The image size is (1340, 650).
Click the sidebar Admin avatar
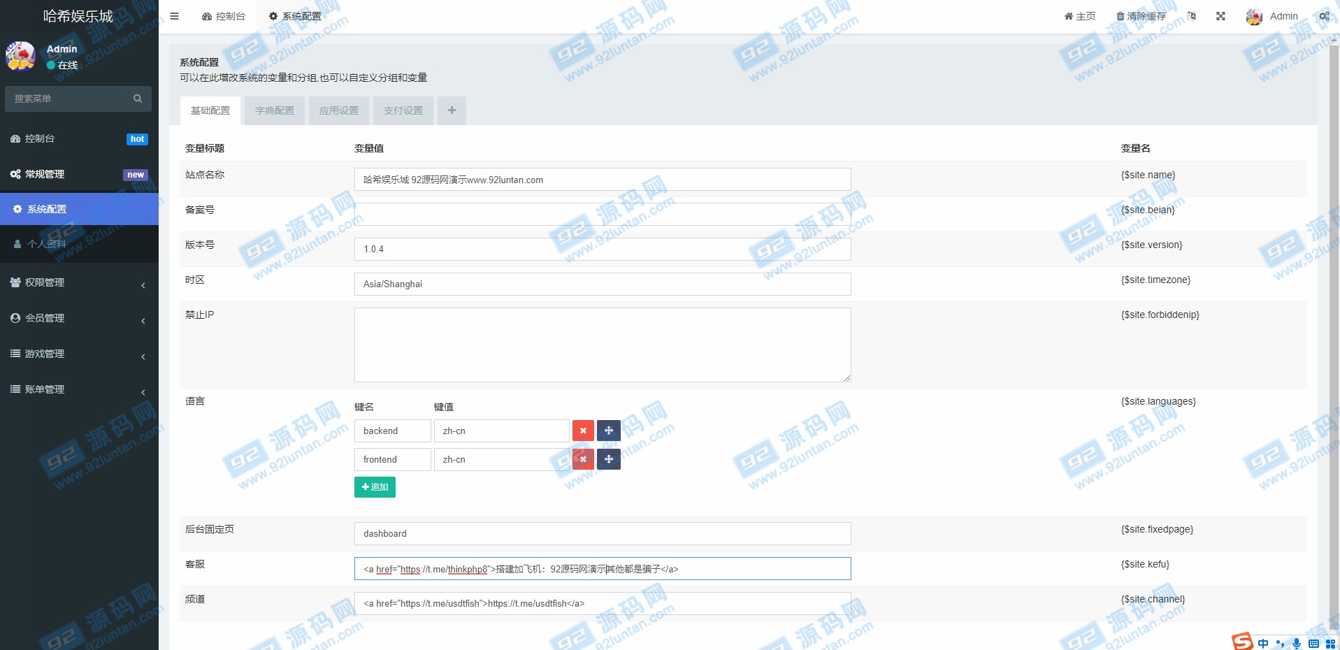click(20, 56)
